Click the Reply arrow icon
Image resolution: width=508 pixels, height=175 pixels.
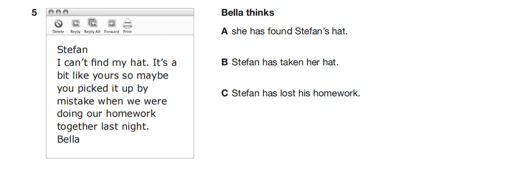[x=76, y=23]
